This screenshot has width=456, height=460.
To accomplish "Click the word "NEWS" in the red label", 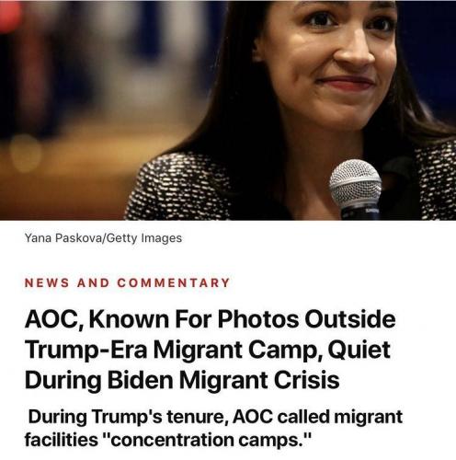I will click(47, 282).
